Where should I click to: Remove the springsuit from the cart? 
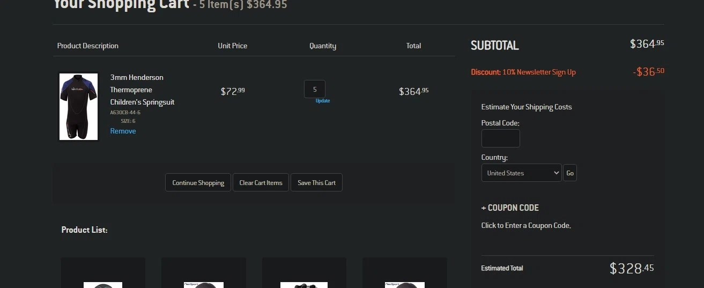tap(123, 131)
